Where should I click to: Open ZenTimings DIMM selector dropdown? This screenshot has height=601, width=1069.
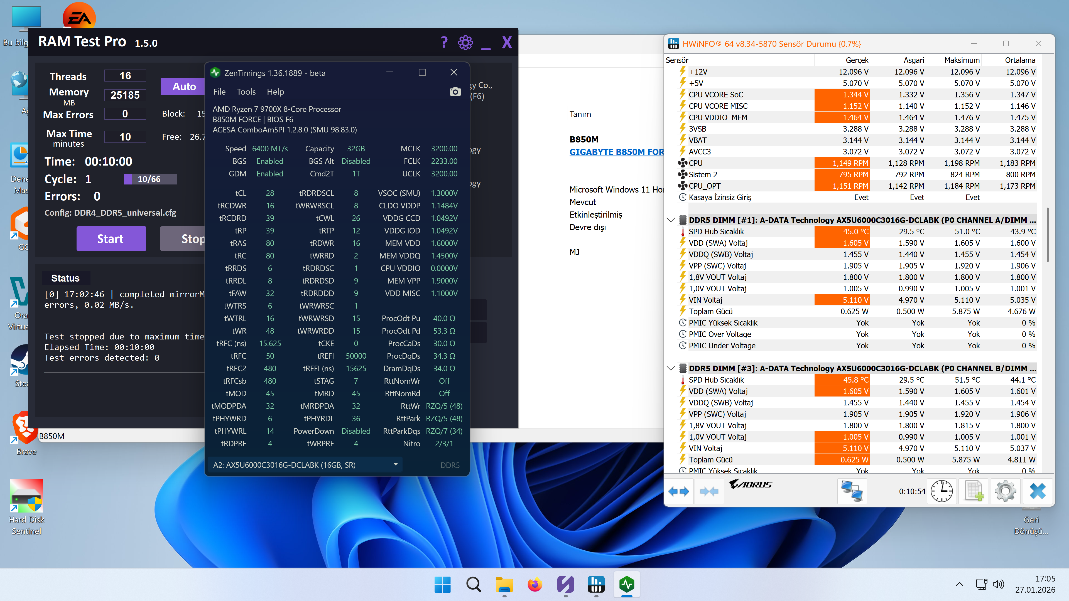pyautogui.click(x=305, y=465)
